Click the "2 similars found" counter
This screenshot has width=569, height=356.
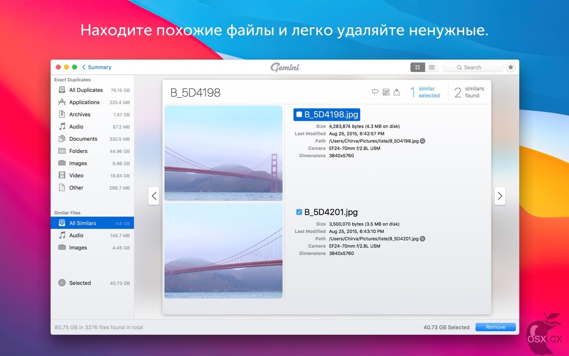tap(469, 92)
